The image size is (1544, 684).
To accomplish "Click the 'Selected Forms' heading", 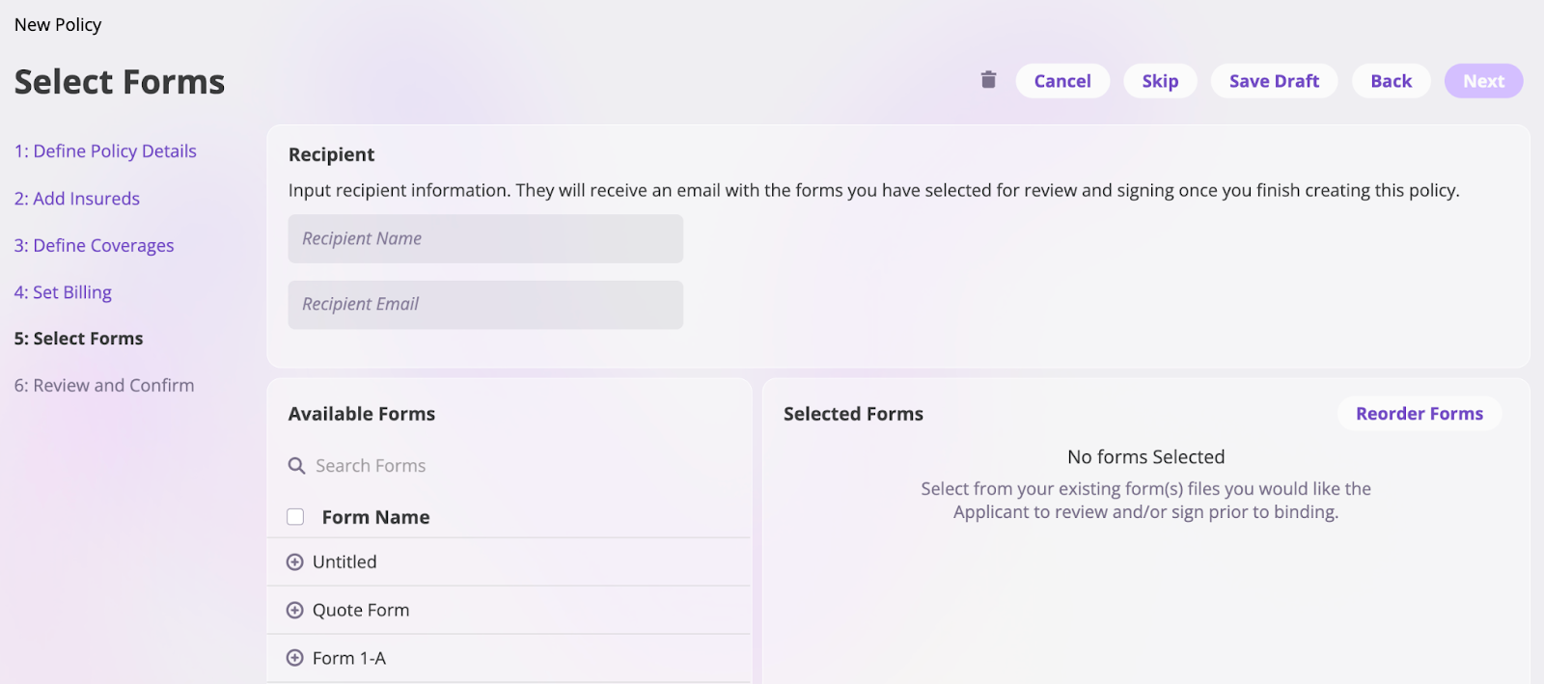I will (853, 414).
